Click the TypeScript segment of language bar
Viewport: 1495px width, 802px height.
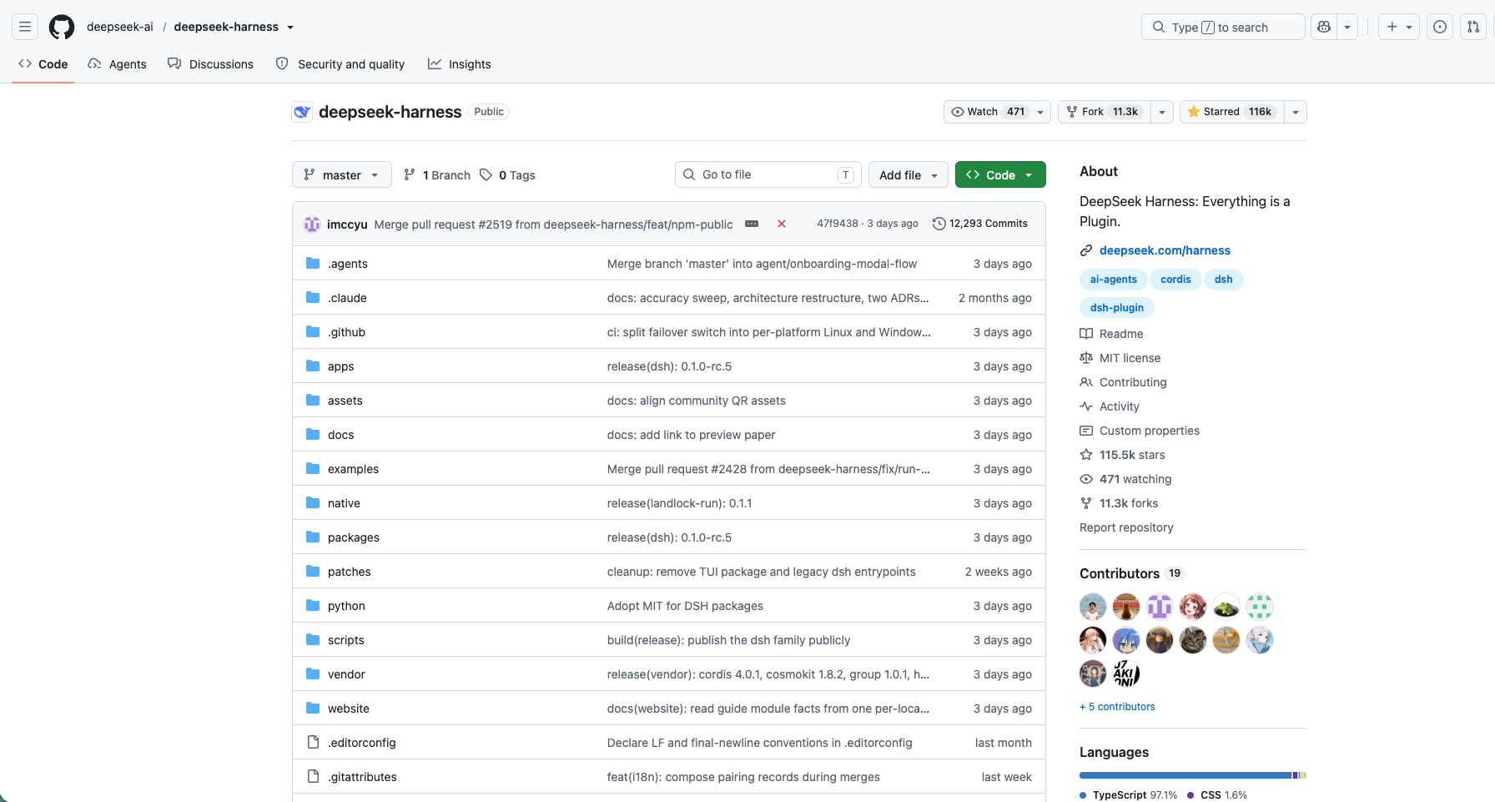click(1185, 775)
